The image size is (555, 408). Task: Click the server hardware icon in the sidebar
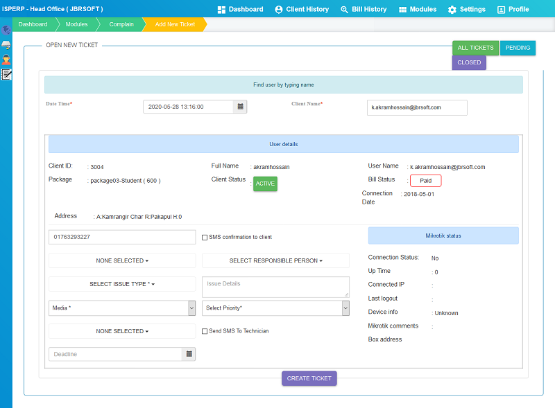click(6, 43)
